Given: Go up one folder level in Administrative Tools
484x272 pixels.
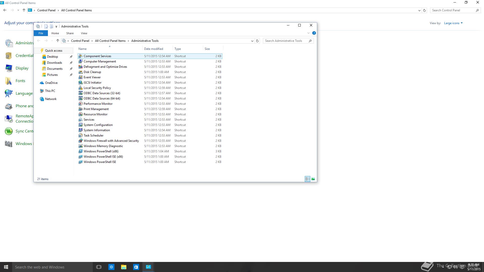Looking at the screenshot, I should 57,41.
